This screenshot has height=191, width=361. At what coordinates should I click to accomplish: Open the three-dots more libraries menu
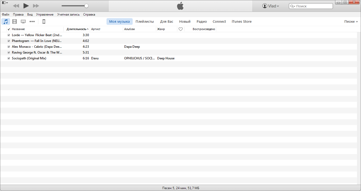[x=32, y=22]
